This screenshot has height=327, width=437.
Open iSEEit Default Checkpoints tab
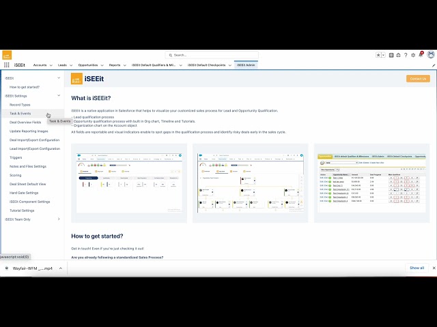coord(206,65)
